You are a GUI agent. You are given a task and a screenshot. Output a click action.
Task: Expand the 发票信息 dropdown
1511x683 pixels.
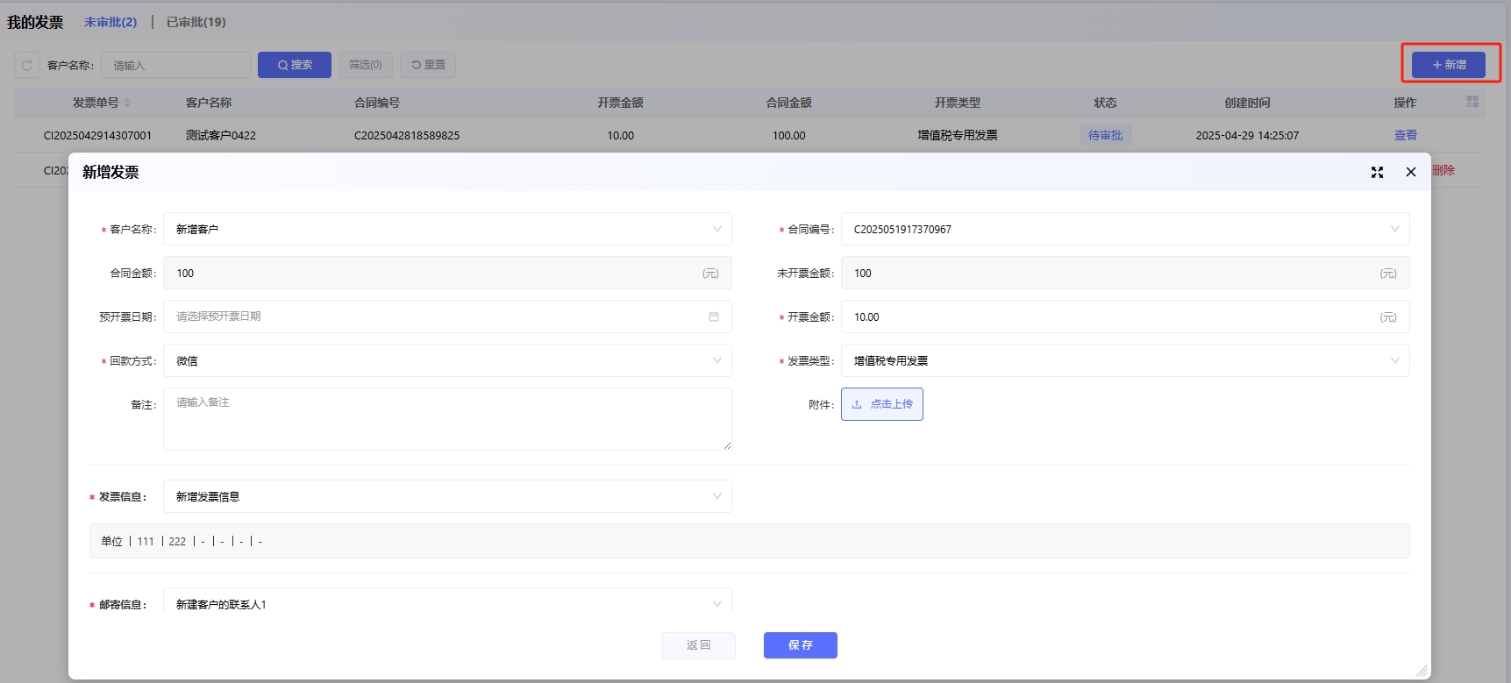pos(447,496)
